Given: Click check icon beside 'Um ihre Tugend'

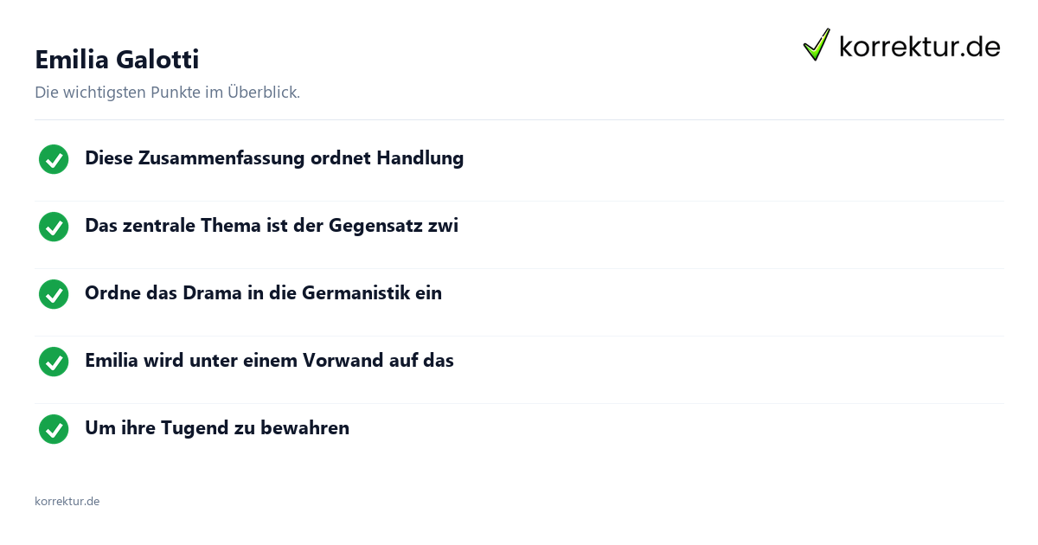Looking at the screenshot, I should click(54, 429).
